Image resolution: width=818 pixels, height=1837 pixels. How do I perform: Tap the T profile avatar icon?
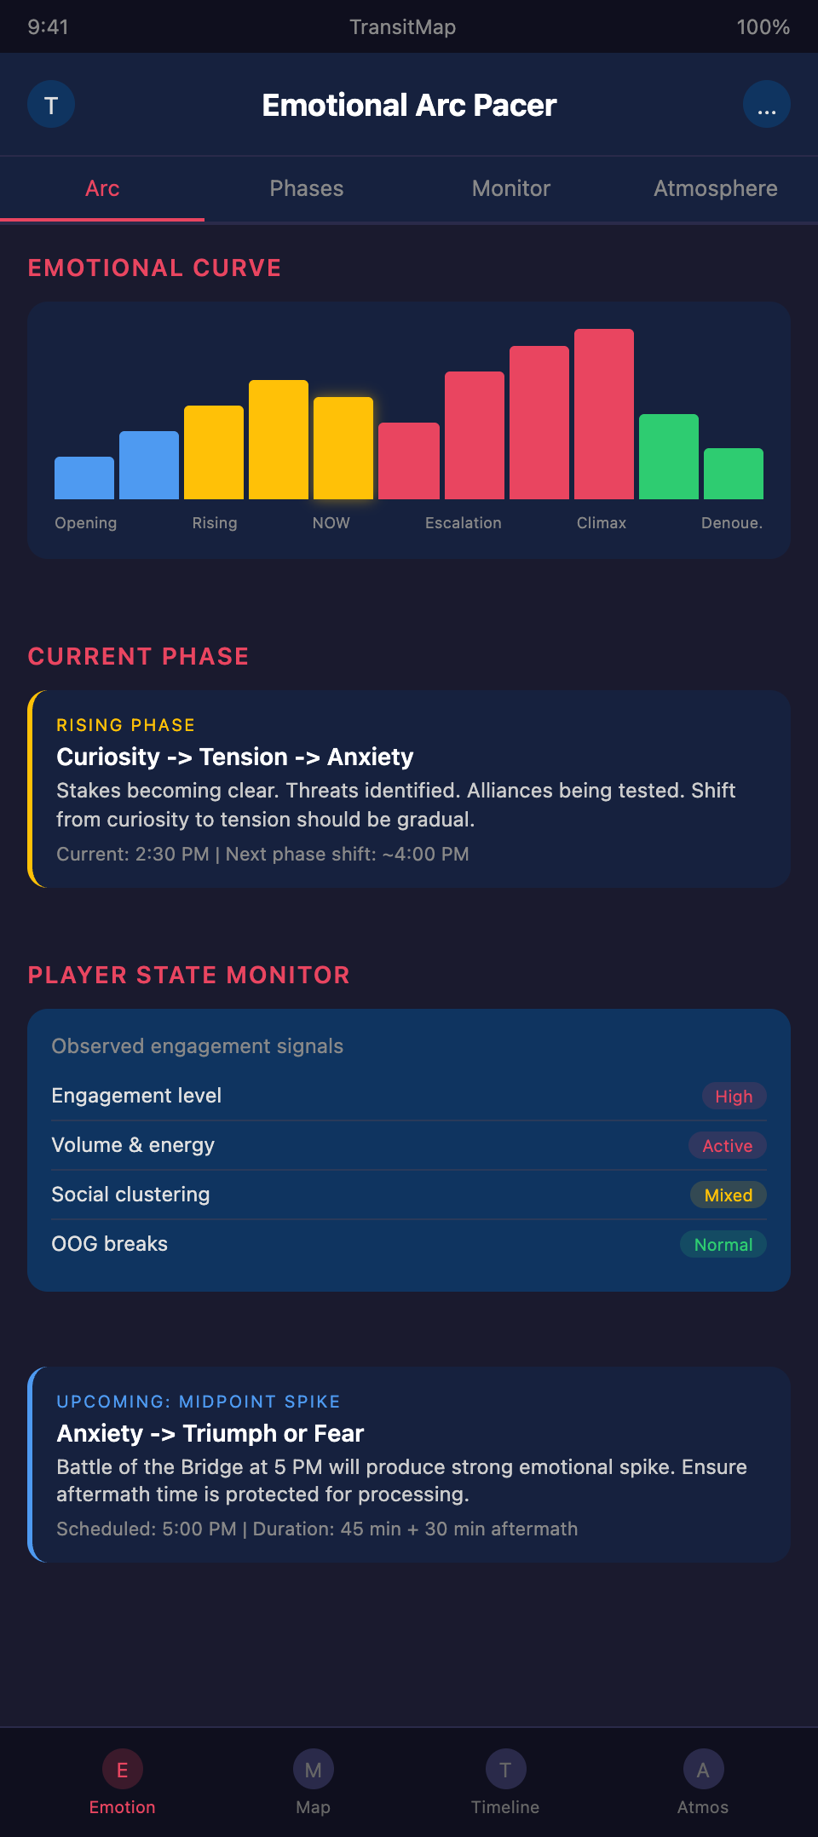(x=51, y=105)
